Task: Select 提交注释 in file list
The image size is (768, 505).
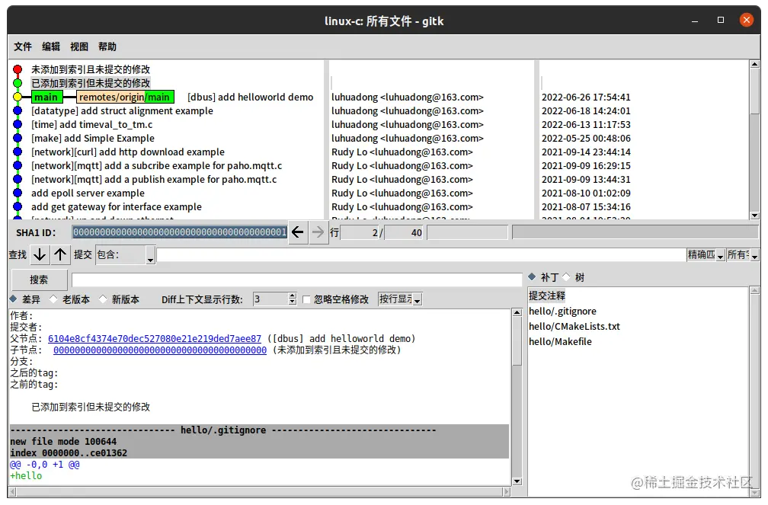Action: pyautogui.click(x=547, y=296)
